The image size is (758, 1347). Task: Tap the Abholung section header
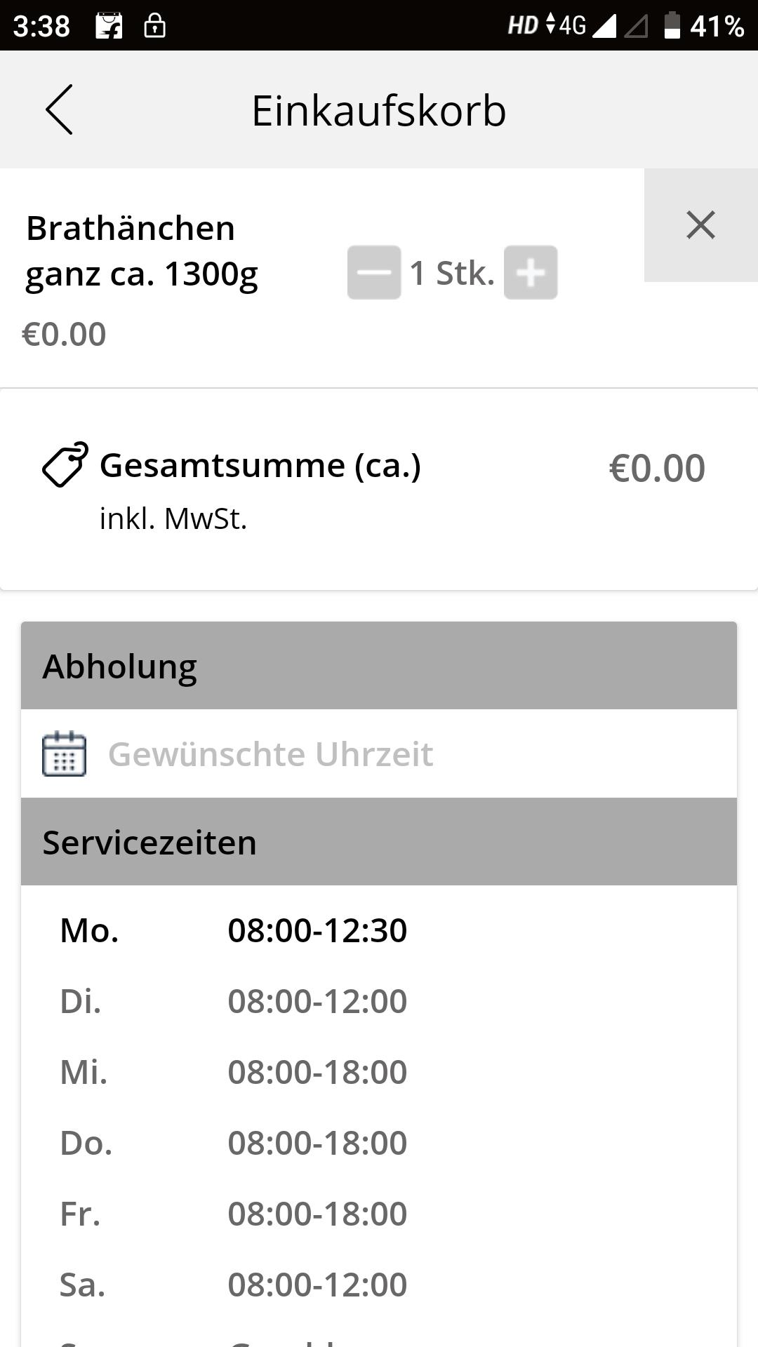379,666
